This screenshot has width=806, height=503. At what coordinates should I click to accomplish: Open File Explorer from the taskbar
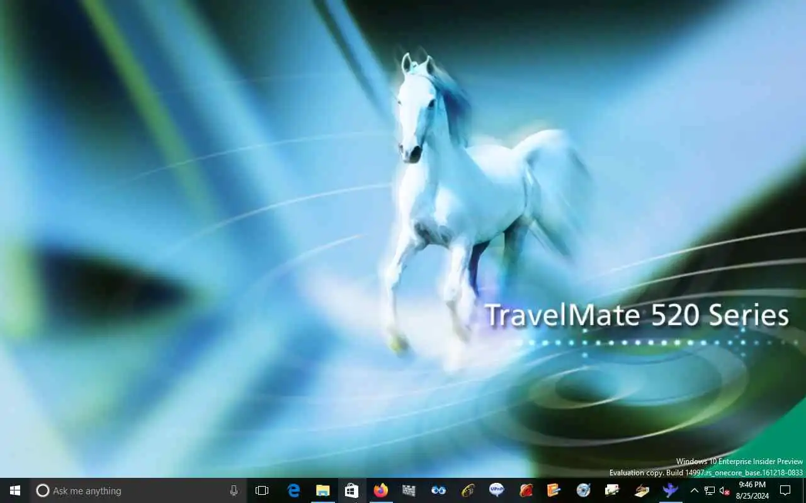(x=322, y=490)
